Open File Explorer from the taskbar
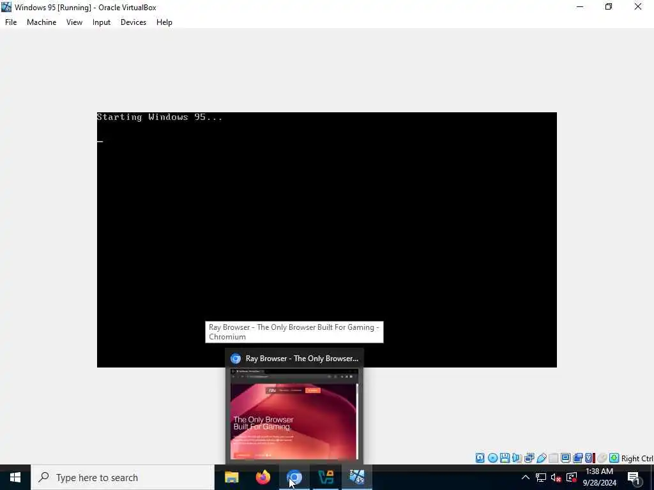This screenshot has height=490, width=654. pyautogui.click(x=231, y=477)
